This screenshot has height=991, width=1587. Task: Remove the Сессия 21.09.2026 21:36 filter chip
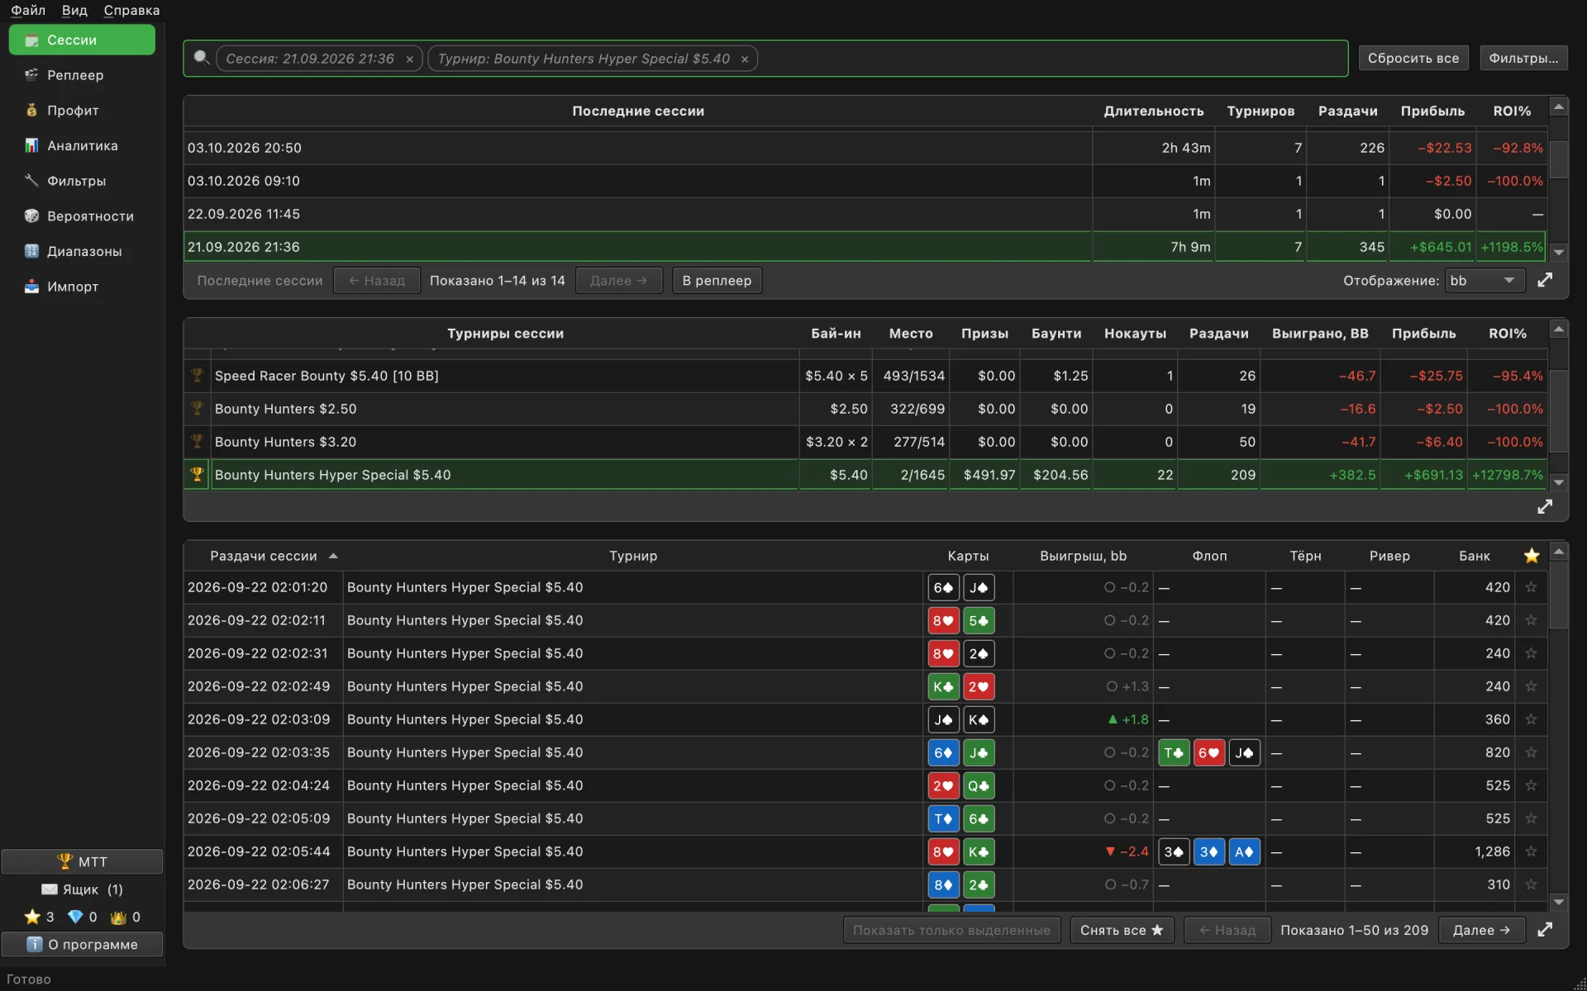409,59
